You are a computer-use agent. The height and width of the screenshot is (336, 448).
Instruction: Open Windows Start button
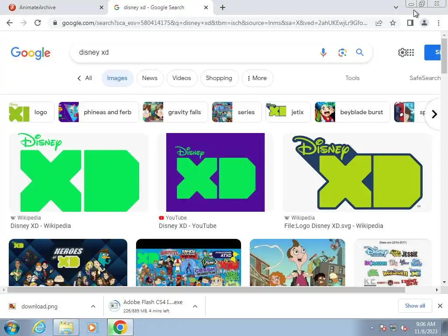tap(11, 327)
